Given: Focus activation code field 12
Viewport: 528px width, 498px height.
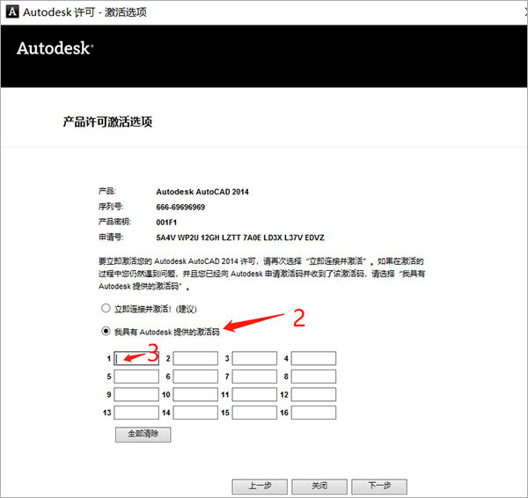Looking at the screenshot, I should point(313,394).
